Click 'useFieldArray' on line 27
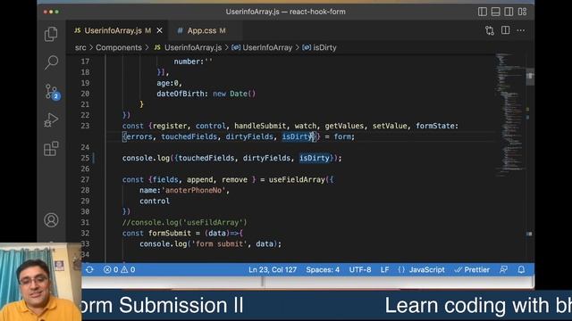 (297, 179)
